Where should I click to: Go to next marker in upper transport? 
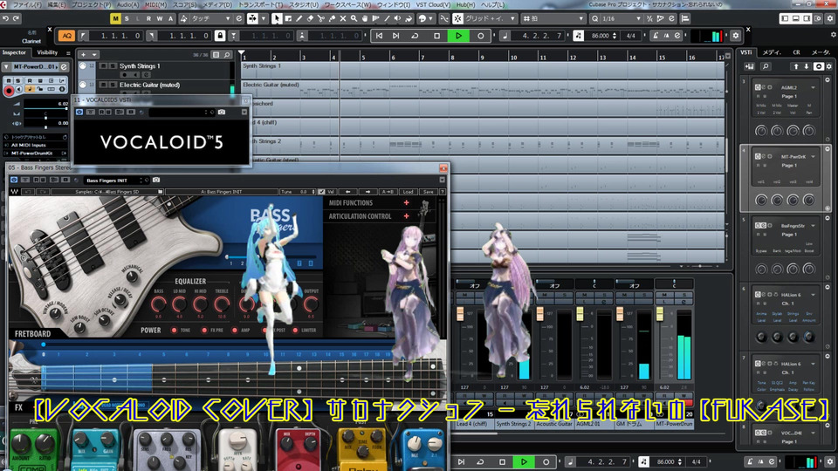pos(396,36)
